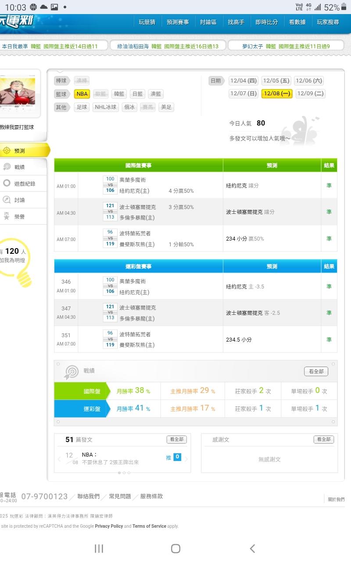The width and height of the screenshot is (351, 562).
Task: Click the 戰績 sidebar icon
Action: pos(7,167)
